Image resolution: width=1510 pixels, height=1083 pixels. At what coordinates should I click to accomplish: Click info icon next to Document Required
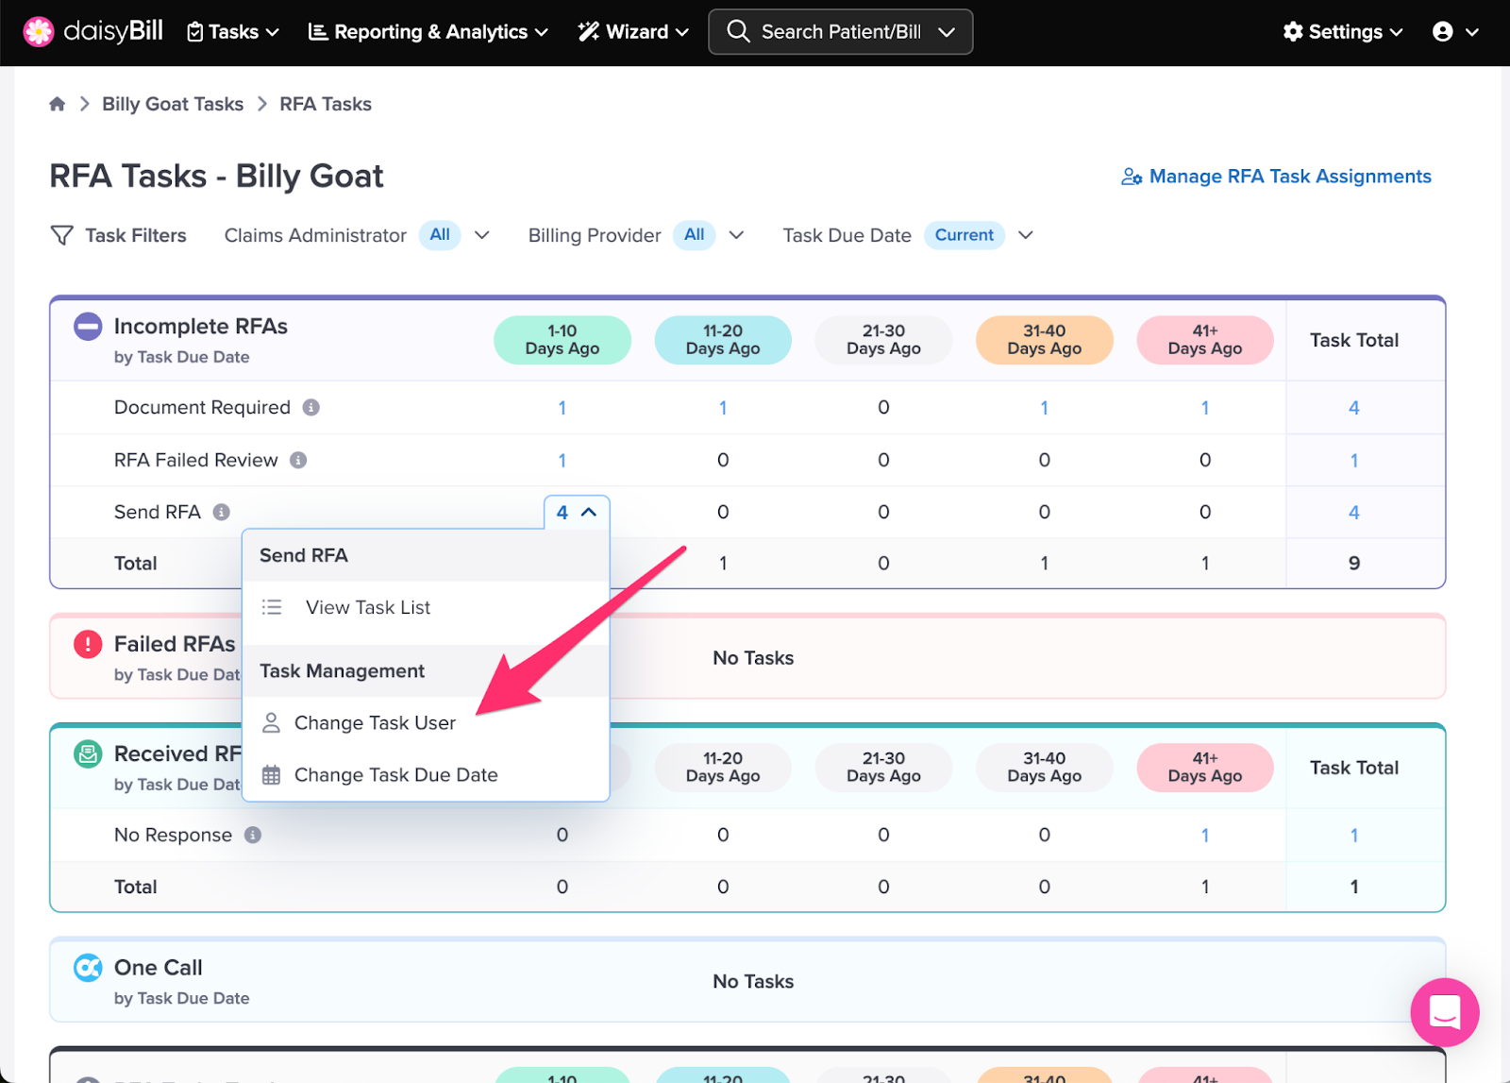pyautogui.click(x=310, y=407)
